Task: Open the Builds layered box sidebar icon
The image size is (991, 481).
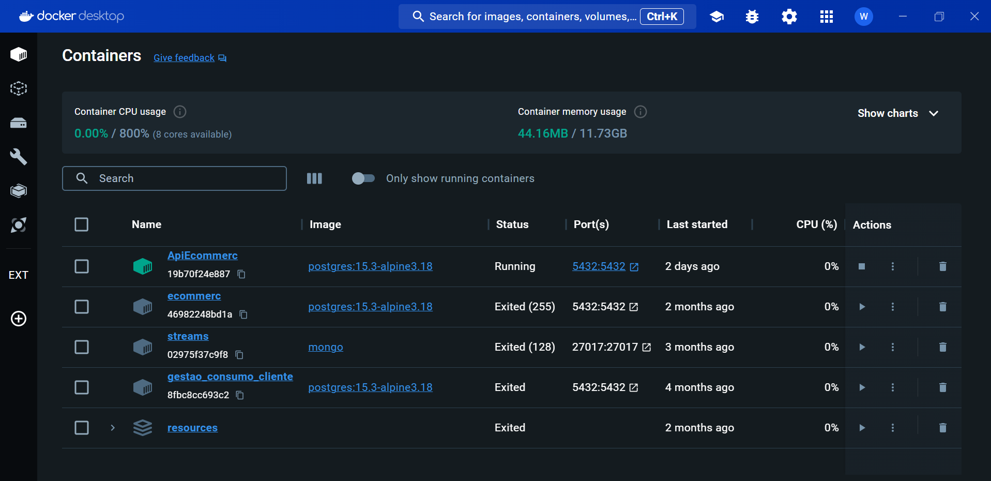Action: [x=19, y=191]
